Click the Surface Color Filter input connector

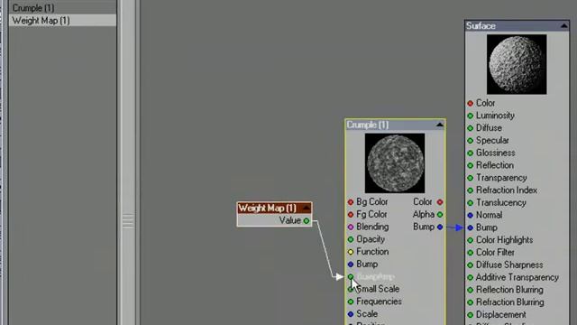470,253
